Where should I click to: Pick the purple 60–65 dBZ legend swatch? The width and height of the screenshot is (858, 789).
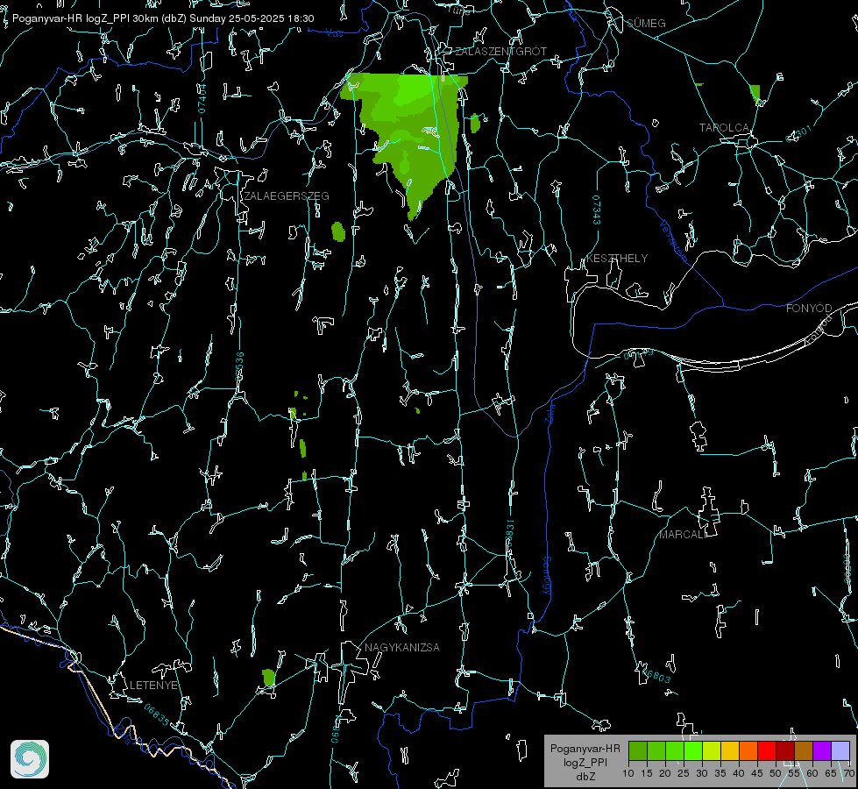(x=822, y=750)
